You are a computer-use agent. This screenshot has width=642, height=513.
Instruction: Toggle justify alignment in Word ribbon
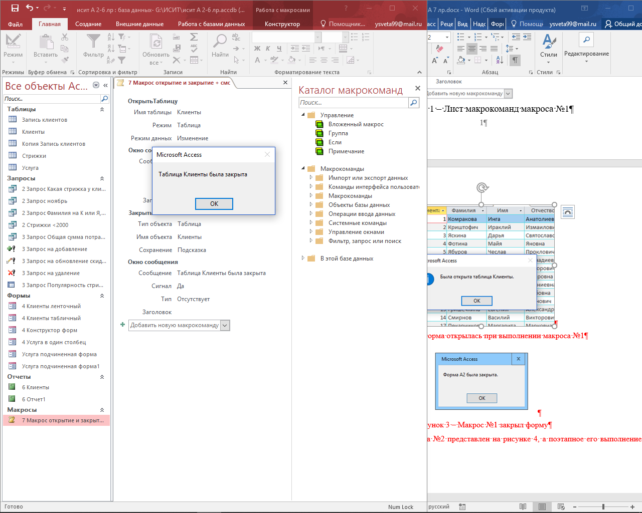494,49
